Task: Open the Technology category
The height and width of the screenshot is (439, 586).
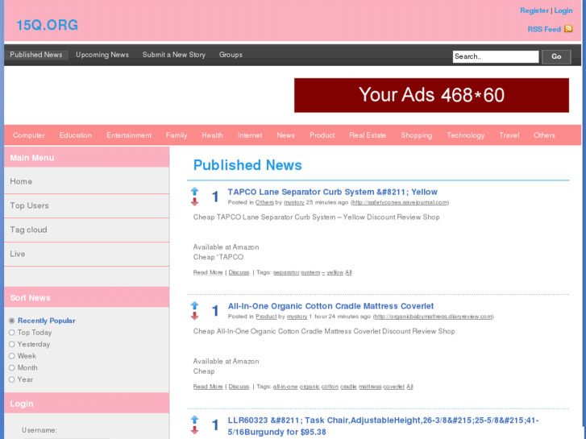Action: click(466, 135)
